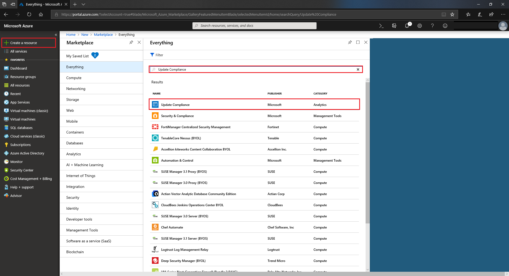Open Subscriptions
The height and width of the screenshot is (276, 509).
tap(20, 145)
